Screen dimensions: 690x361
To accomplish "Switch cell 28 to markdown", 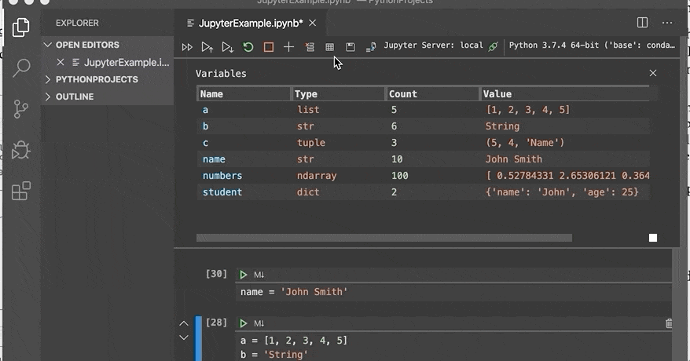I will [x=259, y=323].
